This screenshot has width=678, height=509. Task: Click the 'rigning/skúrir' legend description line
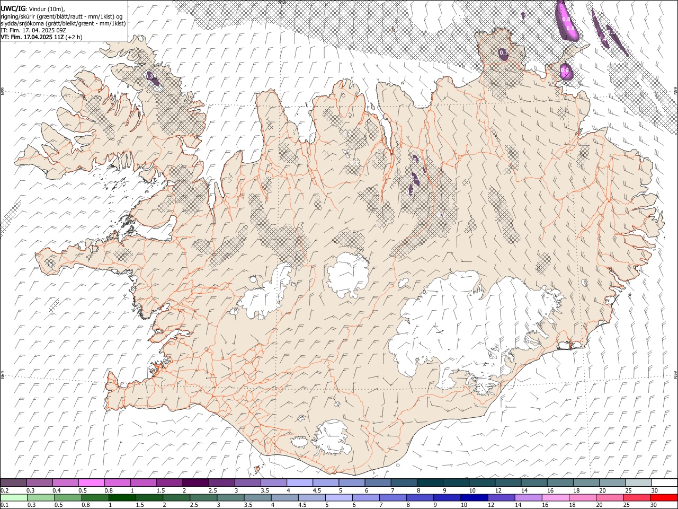point(61,16)
